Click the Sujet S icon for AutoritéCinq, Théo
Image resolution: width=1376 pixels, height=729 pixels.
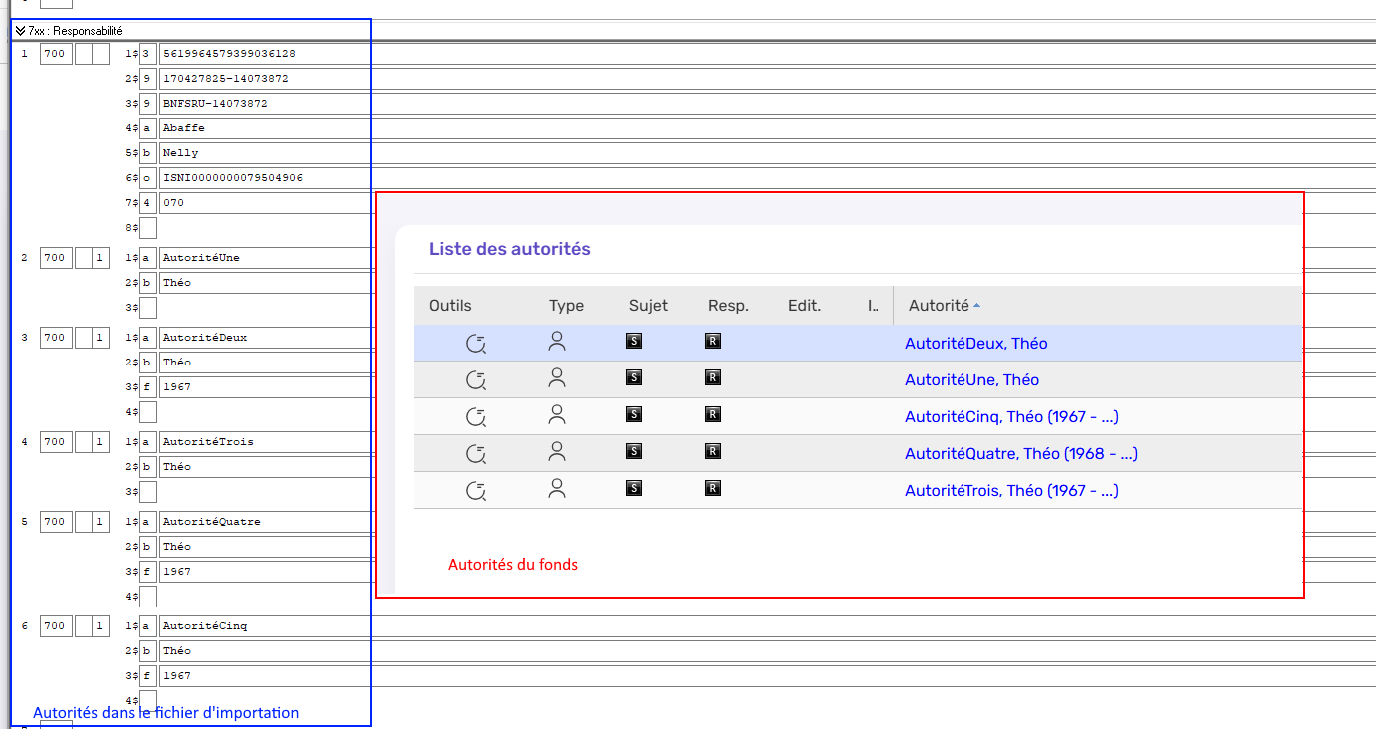click(634, 415)
